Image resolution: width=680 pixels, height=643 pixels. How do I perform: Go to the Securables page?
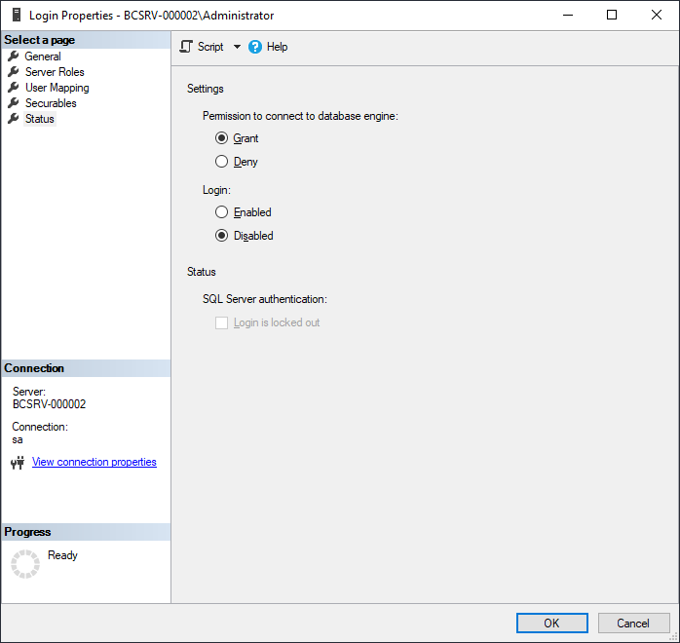(x=51, y=103)
